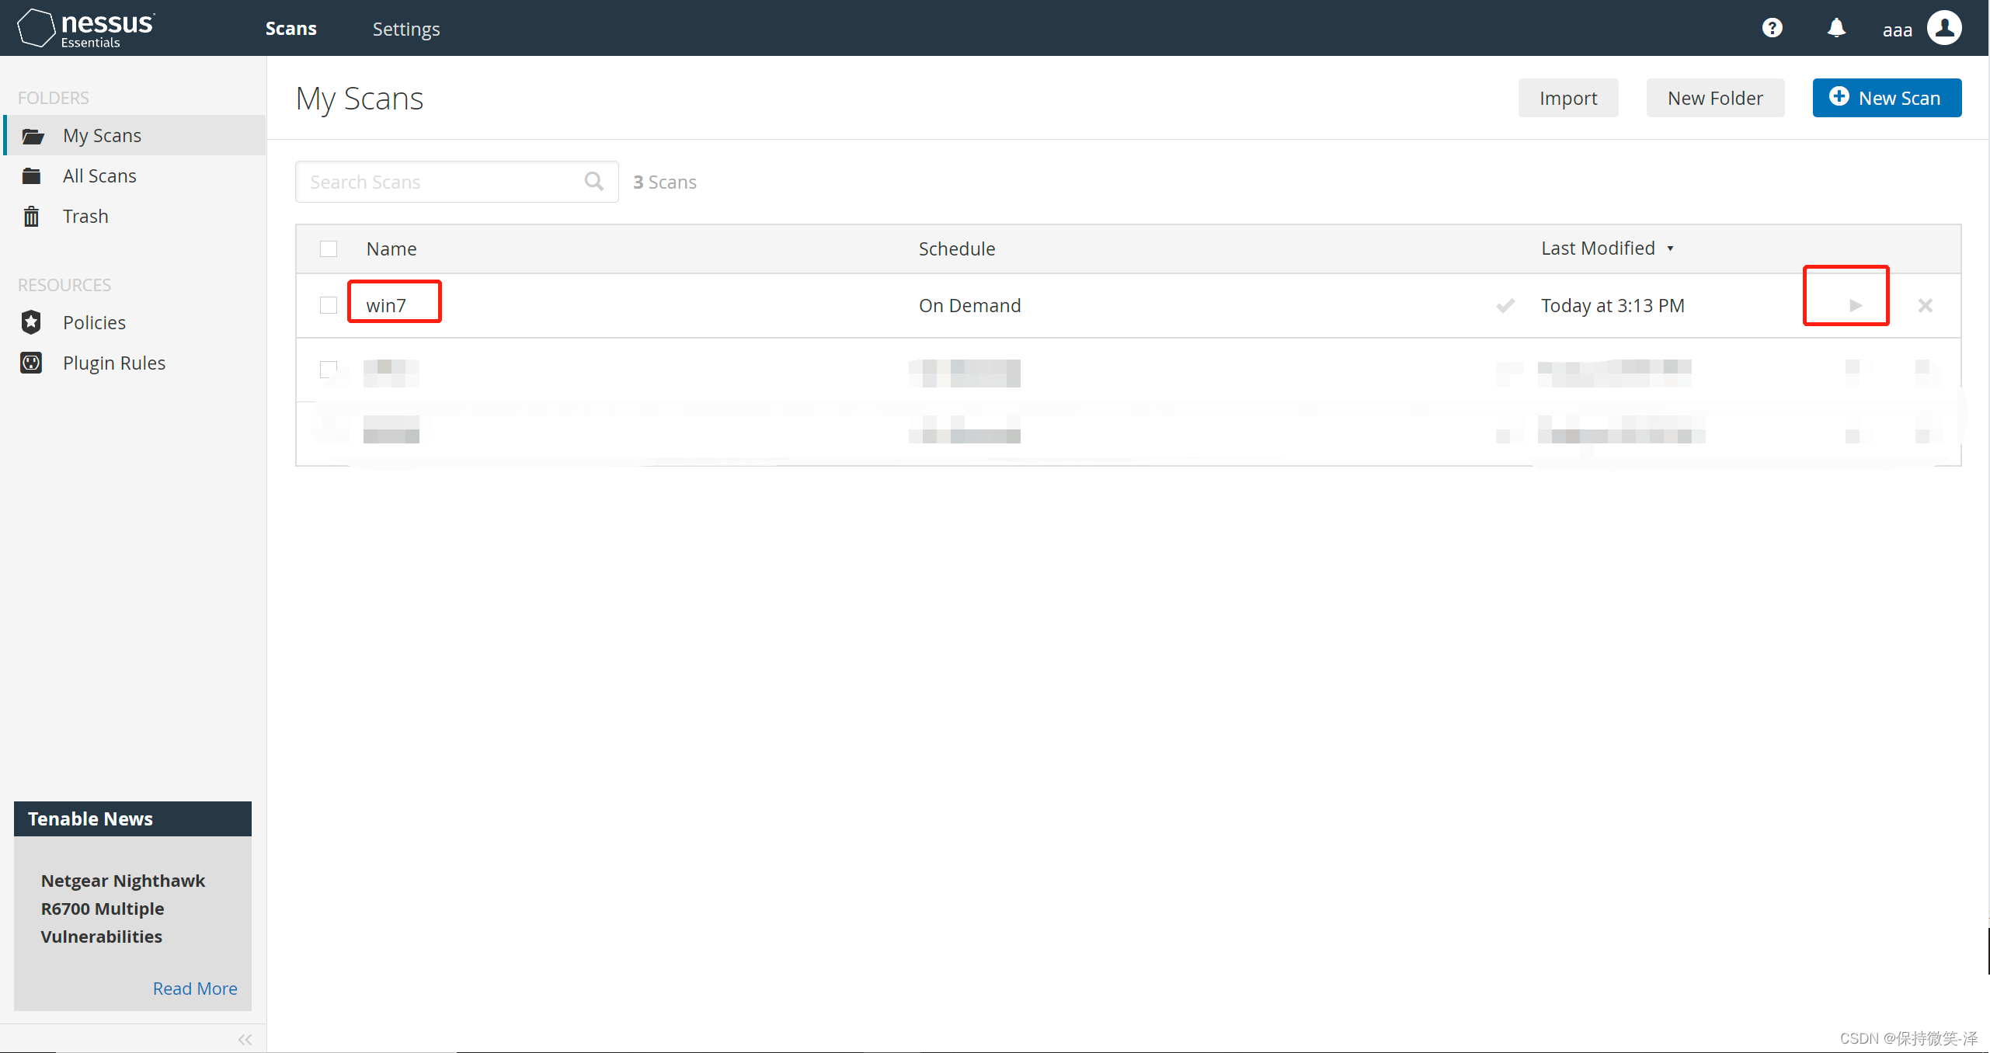This screenshot has width=1990, height=1053.
Task: Open the aaa user menu
Action: [1897, 30]
